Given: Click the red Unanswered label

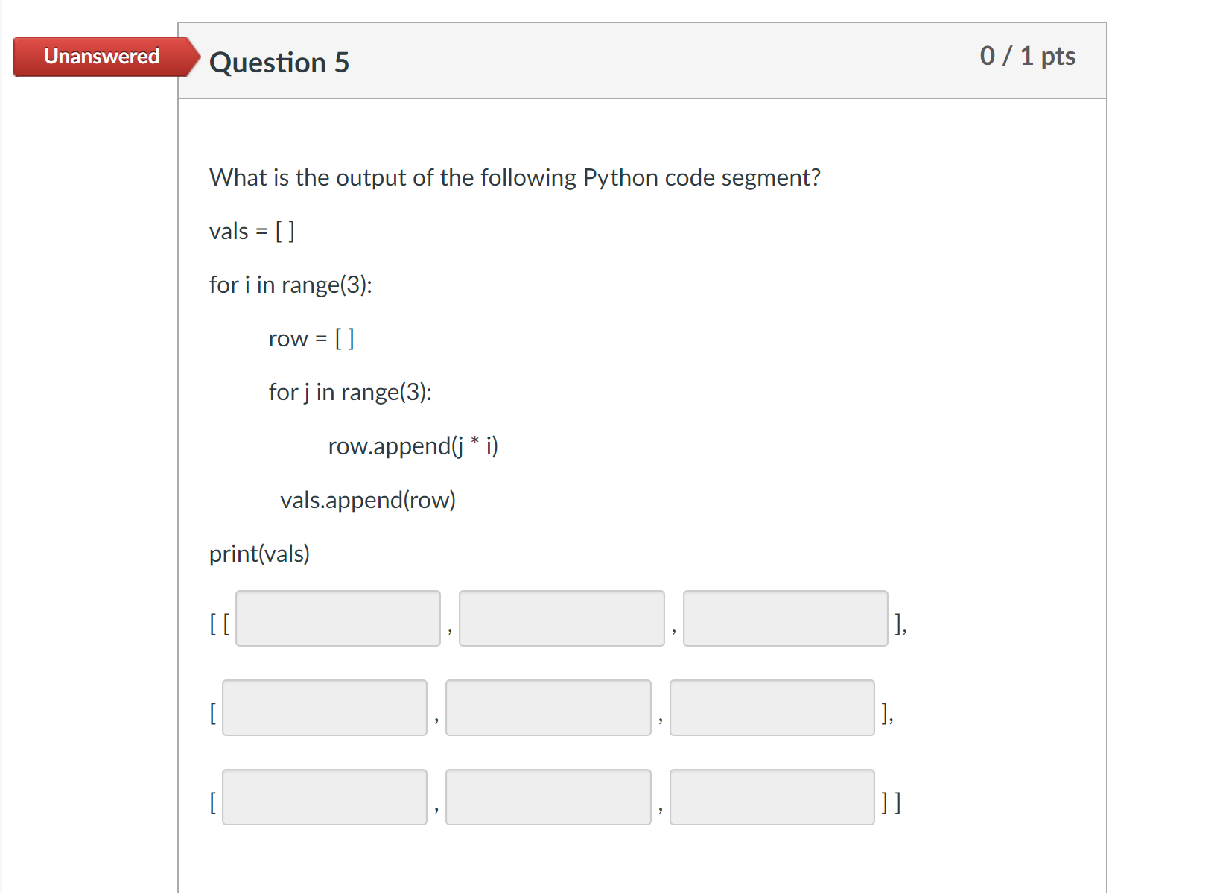Looking at the screenshot, I should [101, 57].
